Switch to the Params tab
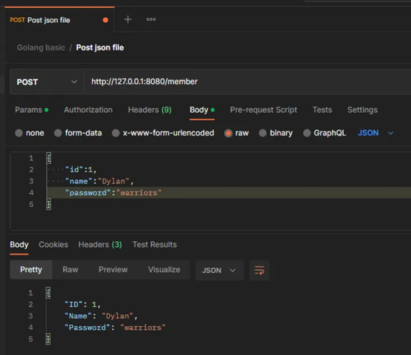 (27, 110)
